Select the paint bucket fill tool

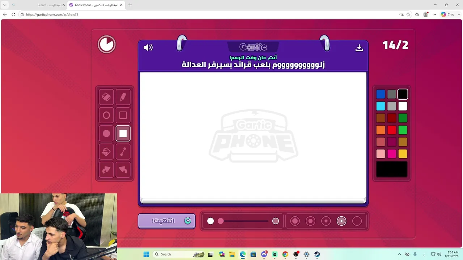[x=106, y=152]
